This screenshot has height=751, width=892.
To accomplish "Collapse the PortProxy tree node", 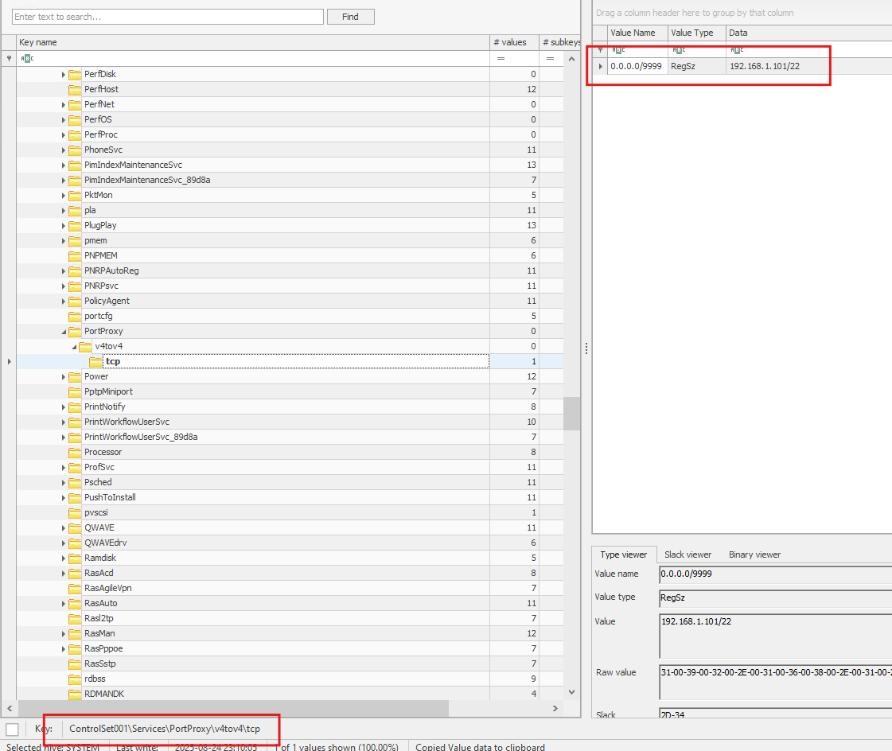I will coord(64,331).
